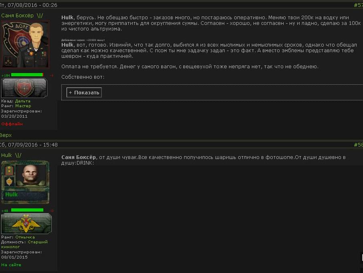Open the Дельта squad link
Screen dimensions: 363x273
[22, 101]
